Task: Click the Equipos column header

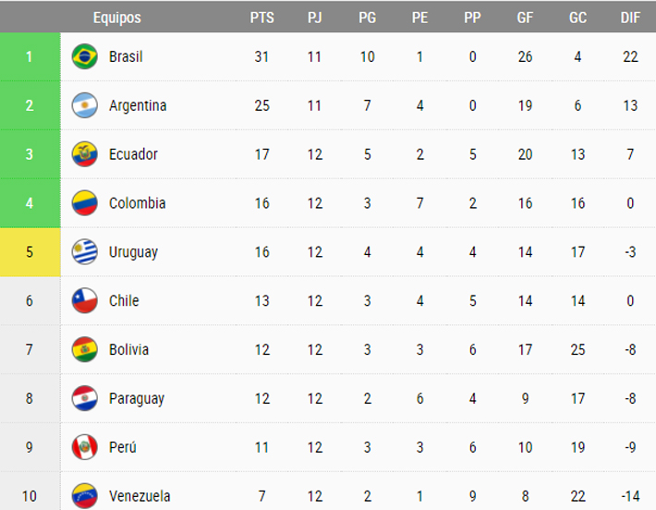Action: tap(117, 18)
